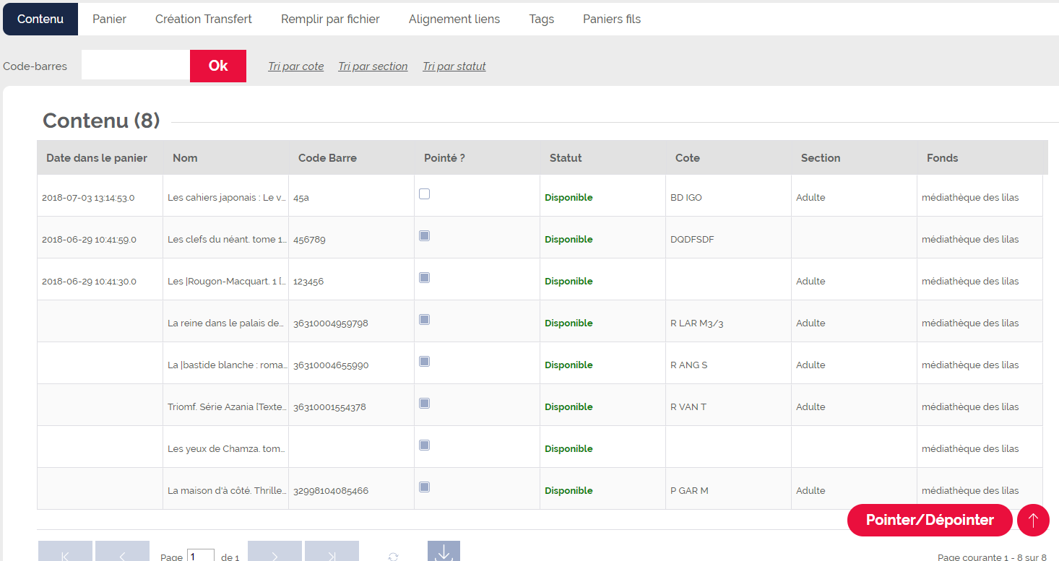The image size is (1059, 561).
Task: Click the download export arrow icon
Action: click(444, 552)
